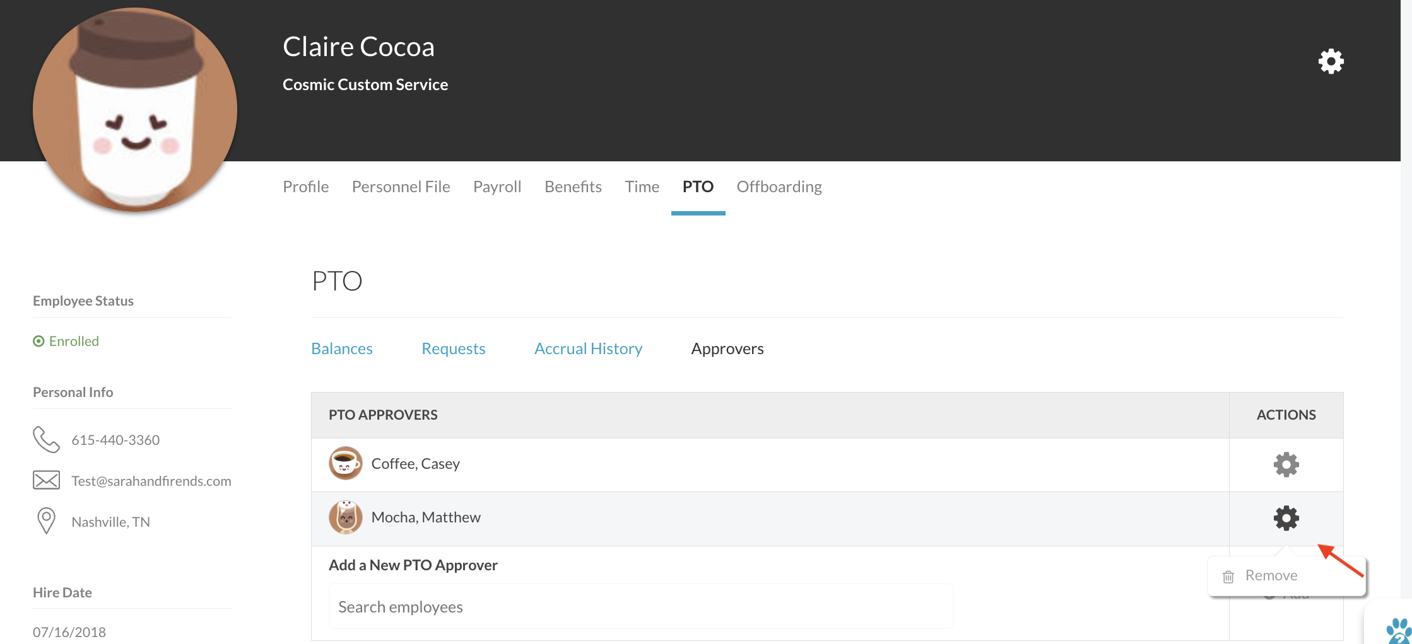
Task: Click the Cosmic Custom Service company name
Action: [x=365, y=84]
